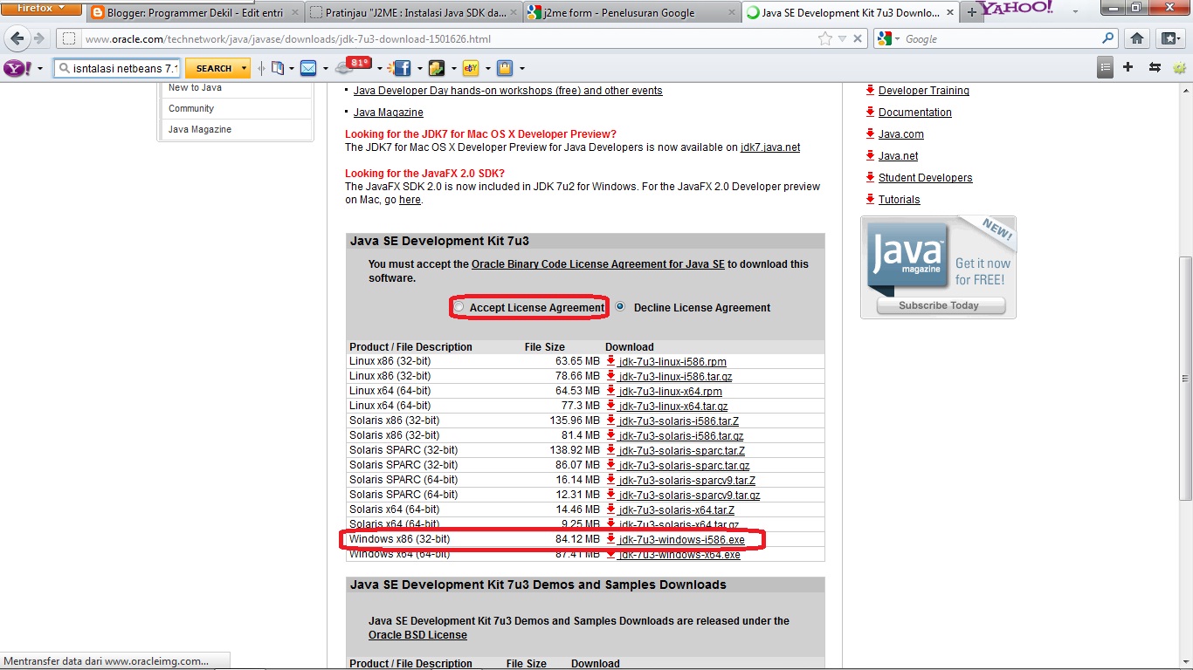Close the Blogger Programmer Dekil tab
1193x670 pixels.
pyautogui.click(x=296, y=13)
